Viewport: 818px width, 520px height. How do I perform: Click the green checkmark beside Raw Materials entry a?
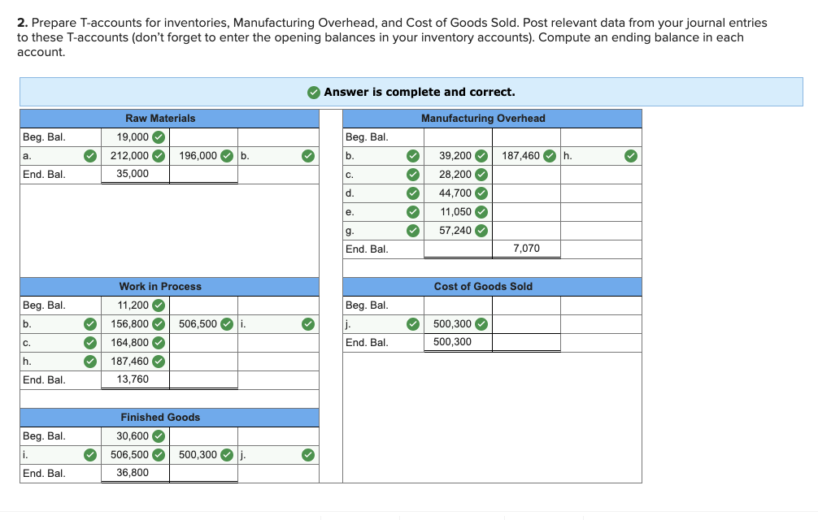click(x=89, y=155)
